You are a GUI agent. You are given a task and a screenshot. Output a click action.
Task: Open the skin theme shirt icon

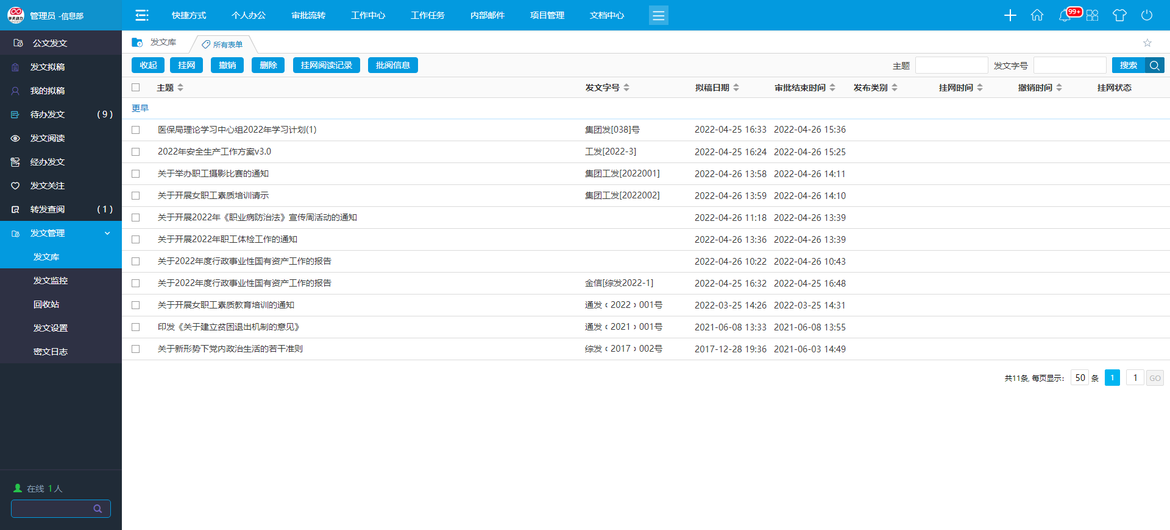tap(1119, 15)
